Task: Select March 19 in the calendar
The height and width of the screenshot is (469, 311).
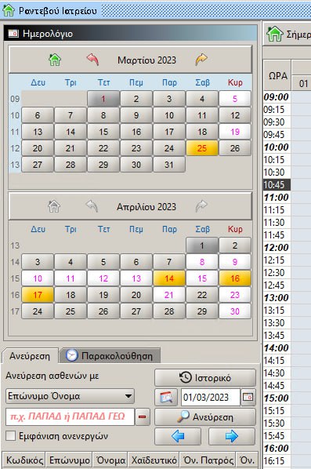Action: (235, 132)
